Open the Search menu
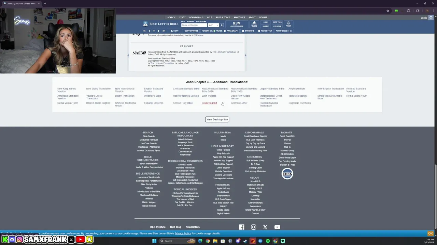This screenshot has height=245, width=437. [x=171, y=17]
